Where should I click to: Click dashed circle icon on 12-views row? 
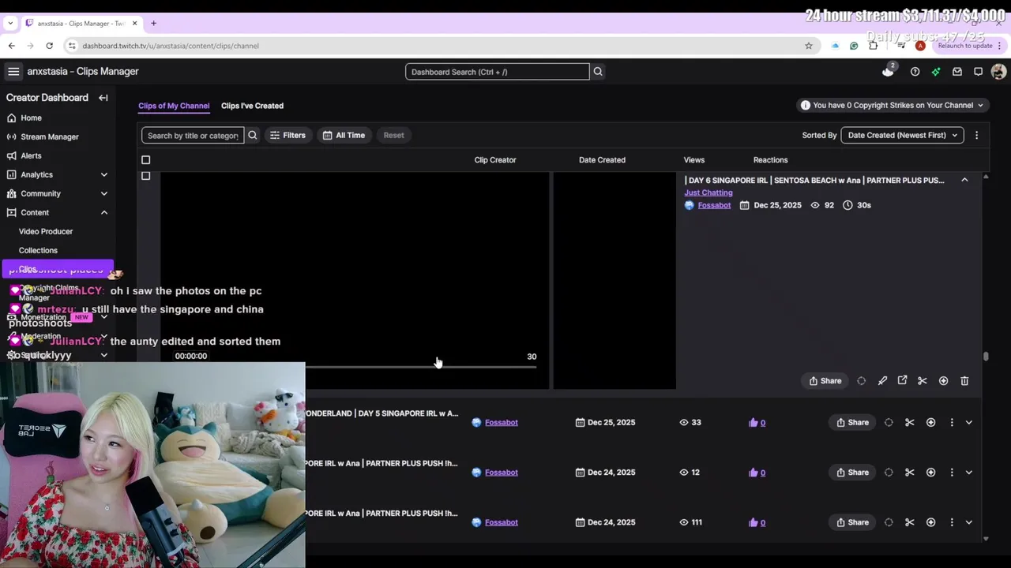[x=889, y=473]
